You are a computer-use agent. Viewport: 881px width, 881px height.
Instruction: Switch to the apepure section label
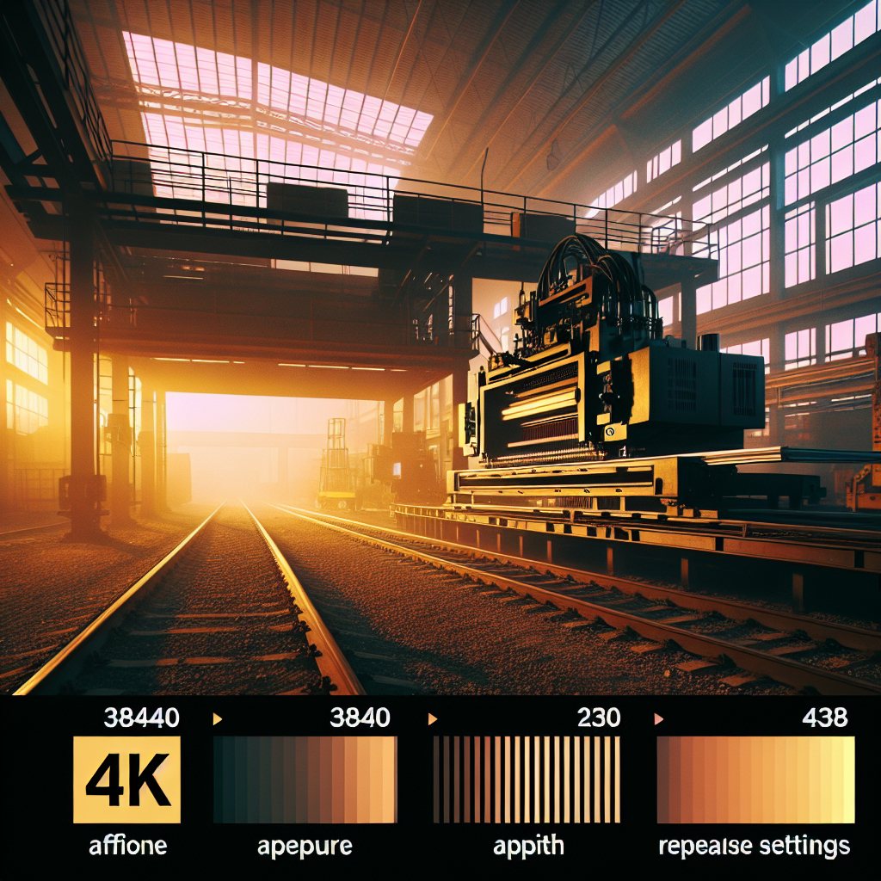coord(305,846)
